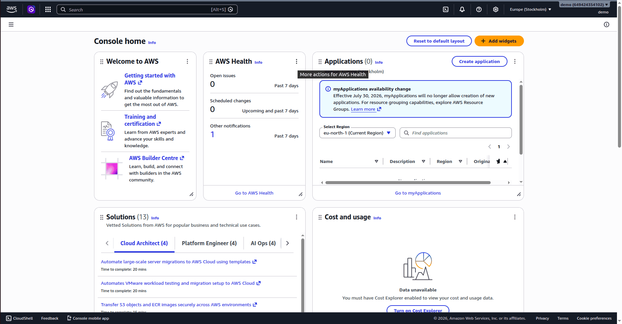
Task: Switch to Platform Engineer (4) tab
Action: coord(209,243)
